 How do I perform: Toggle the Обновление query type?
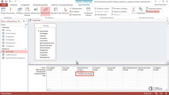point(45,12)
